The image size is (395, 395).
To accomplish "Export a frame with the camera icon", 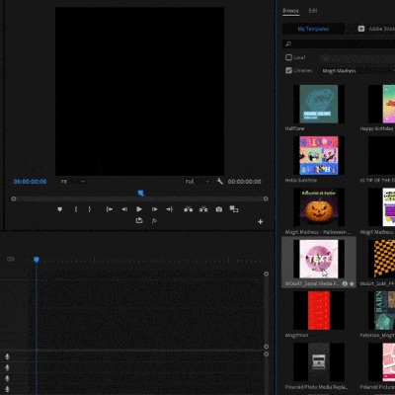I will pyautogui.click(x=219, y=209).
